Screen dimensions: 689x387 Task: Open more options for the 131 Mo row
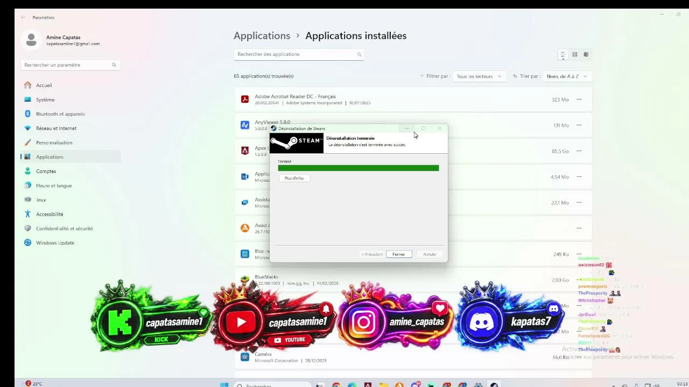(579, 125)
